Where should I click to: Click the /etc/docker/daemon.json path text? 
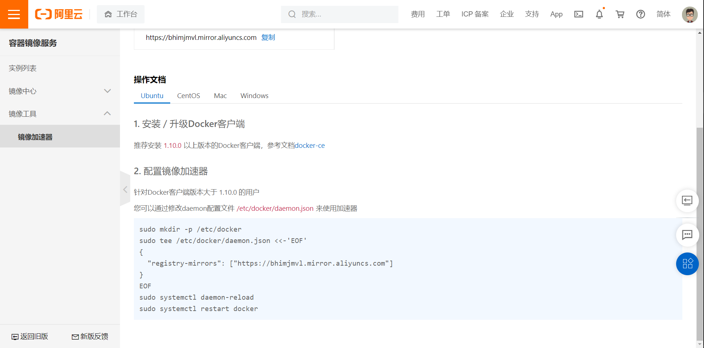click(275, 208)
